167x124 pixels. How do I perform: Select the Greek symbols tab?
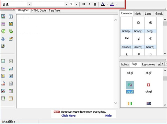point(159,14)
